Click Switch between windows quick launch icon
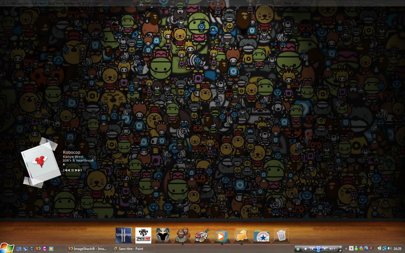Screen dimensions: 405x253 (25, 249)
